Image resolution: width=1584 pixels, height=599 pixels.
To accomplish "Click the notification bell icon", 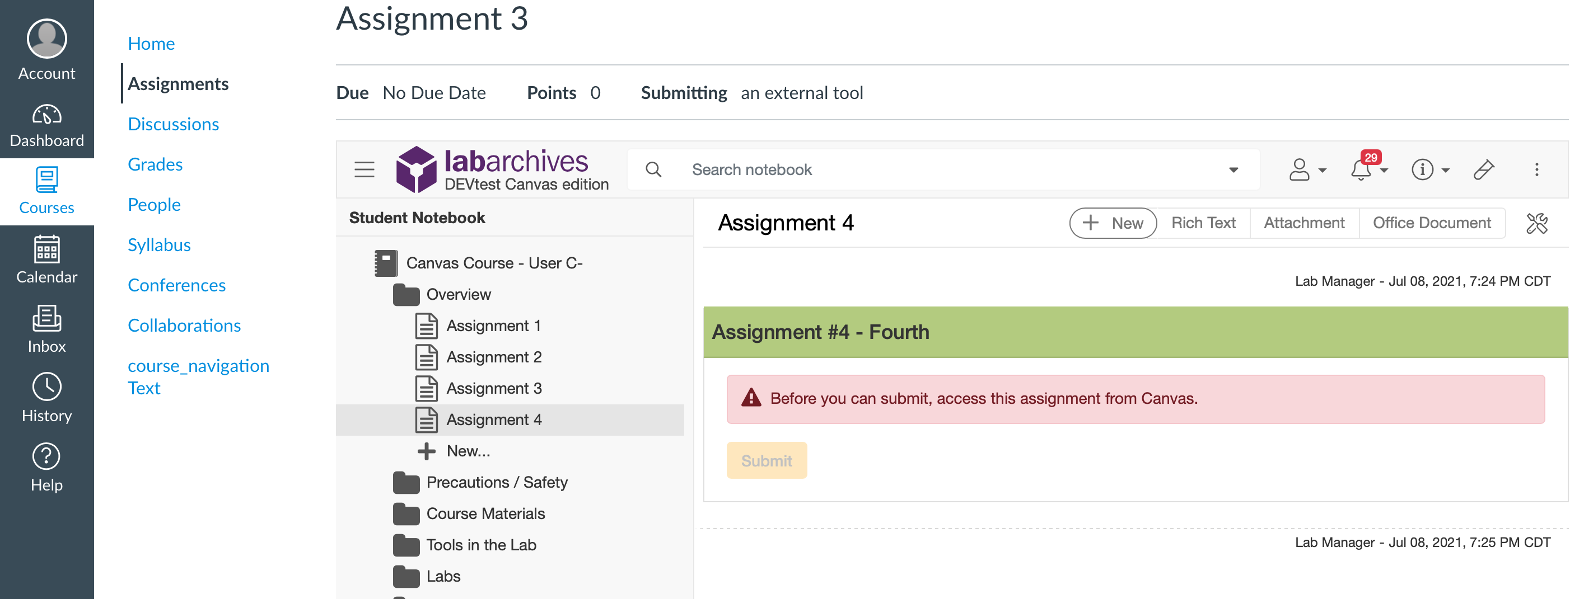I will tap(1361, 169).
